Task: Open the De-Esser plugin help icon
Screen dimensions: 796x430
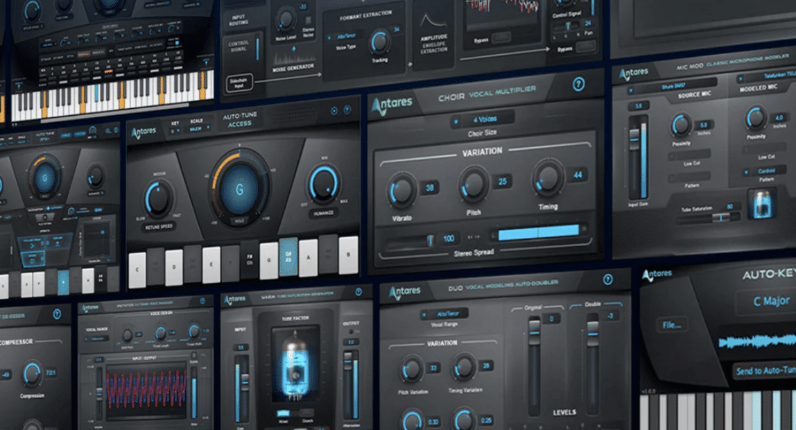Action: (x=57, y=314)
